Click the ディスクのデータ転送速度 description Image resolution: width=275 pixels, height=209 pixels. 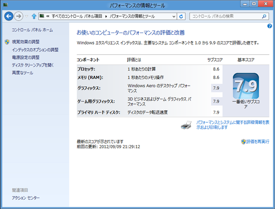(x=148, y=112)
